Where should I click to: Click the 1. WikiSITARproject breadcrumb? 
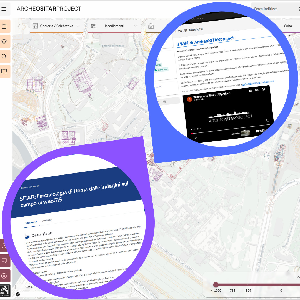[189, 30]
